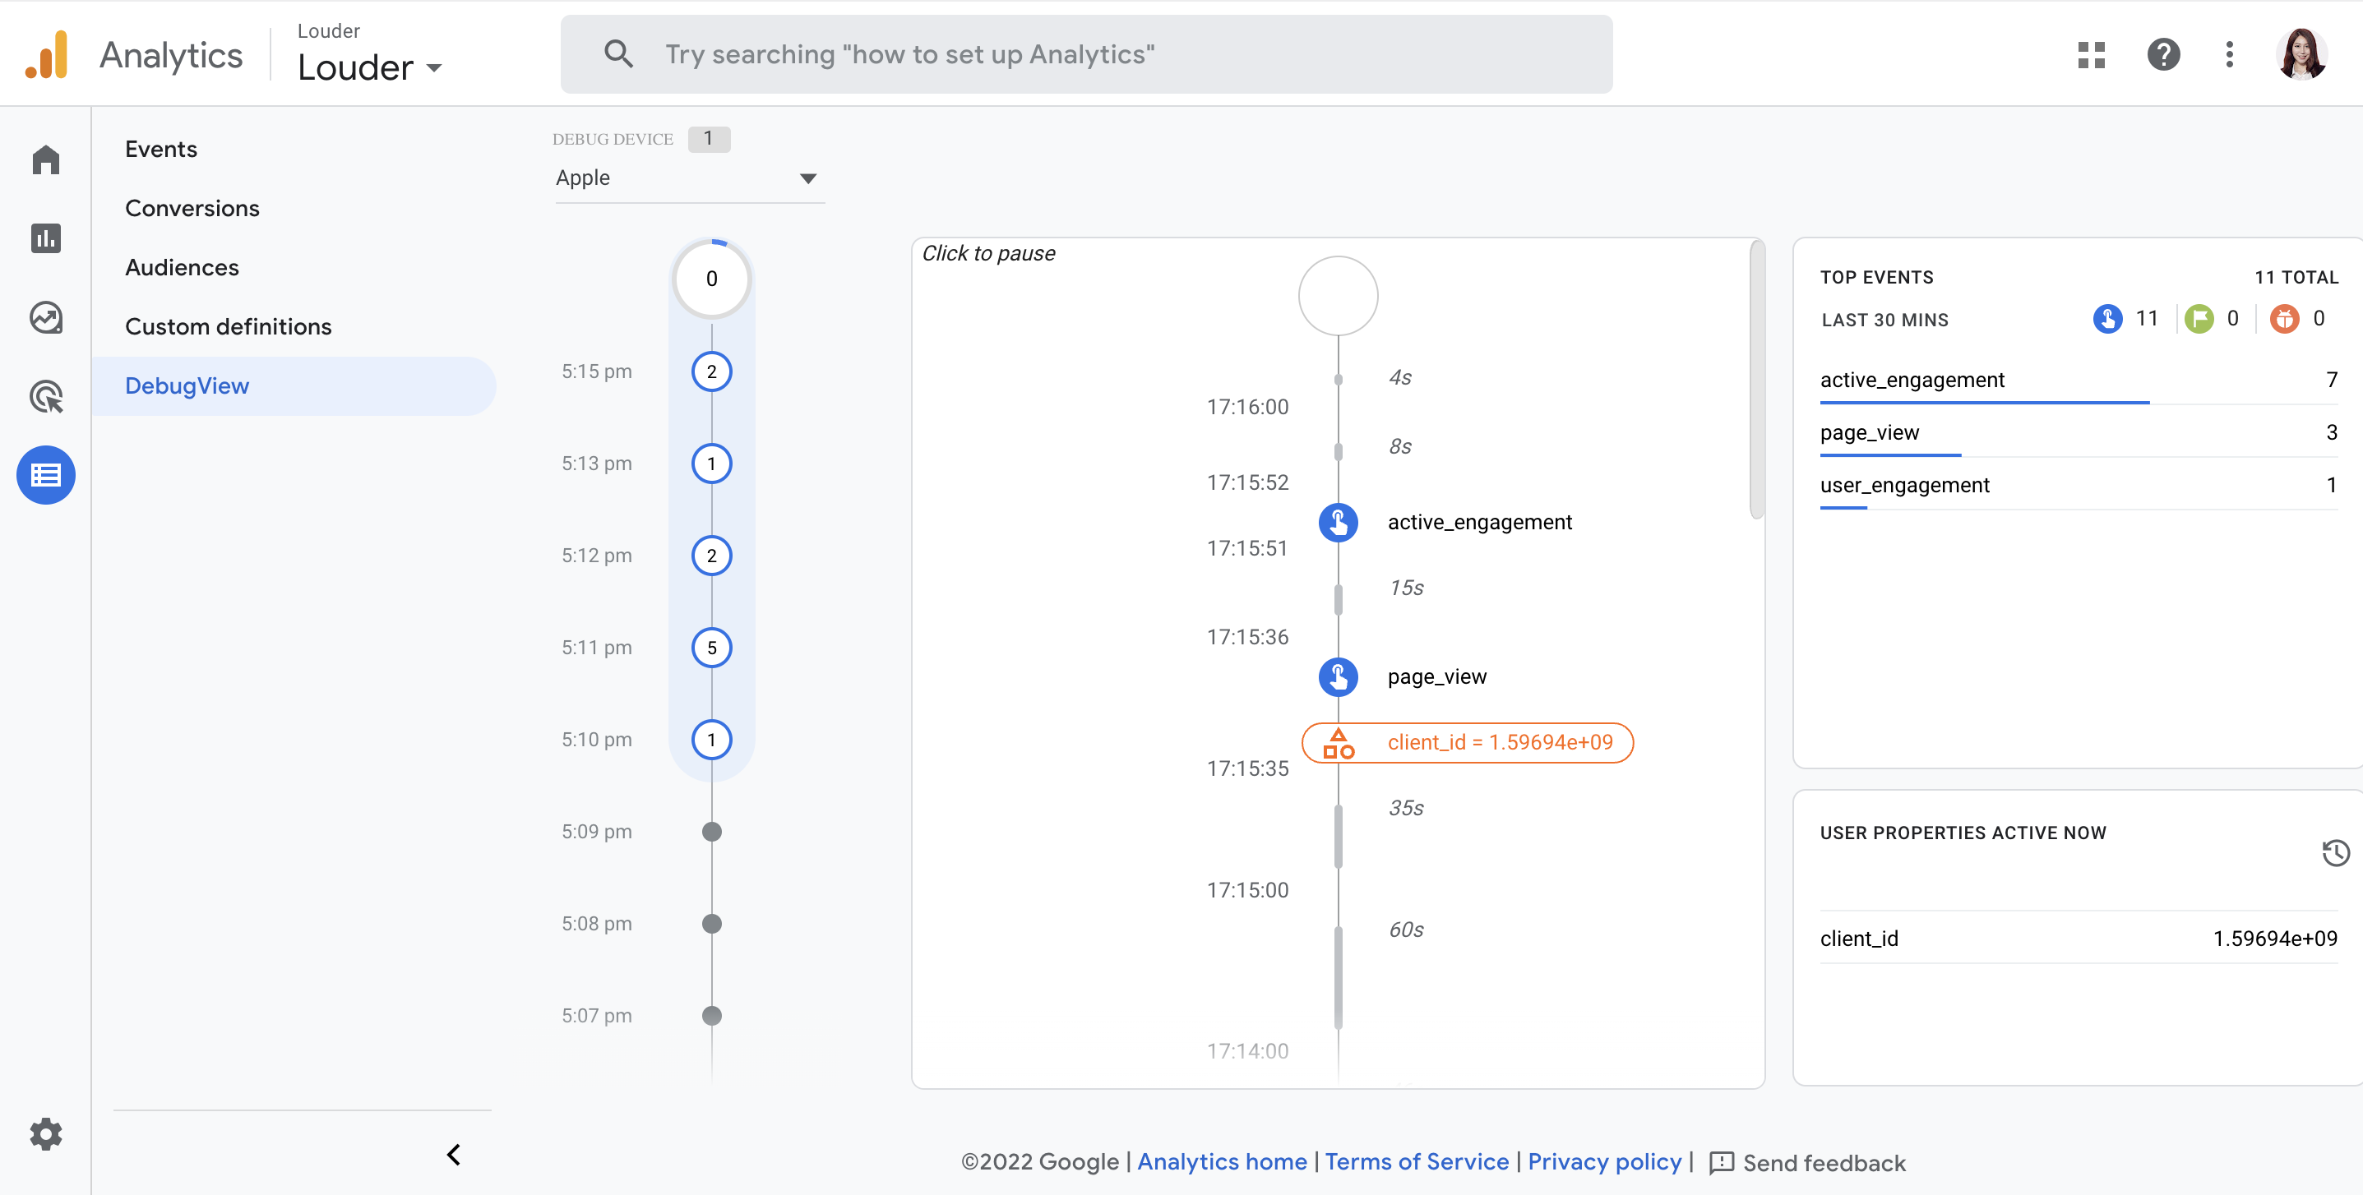Open the Explore icon in sidebar
Screen dimensions: 2363x1195
(46, 317)
